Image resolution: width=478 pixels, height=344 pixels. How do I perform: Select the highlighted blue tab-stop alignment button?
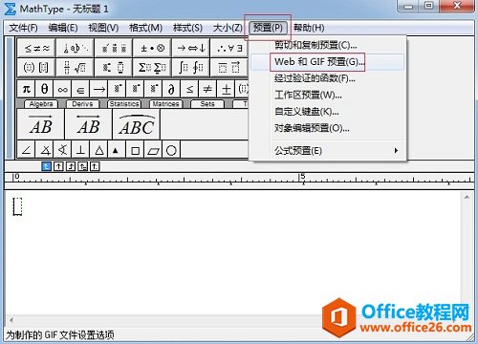coord(47,166)
